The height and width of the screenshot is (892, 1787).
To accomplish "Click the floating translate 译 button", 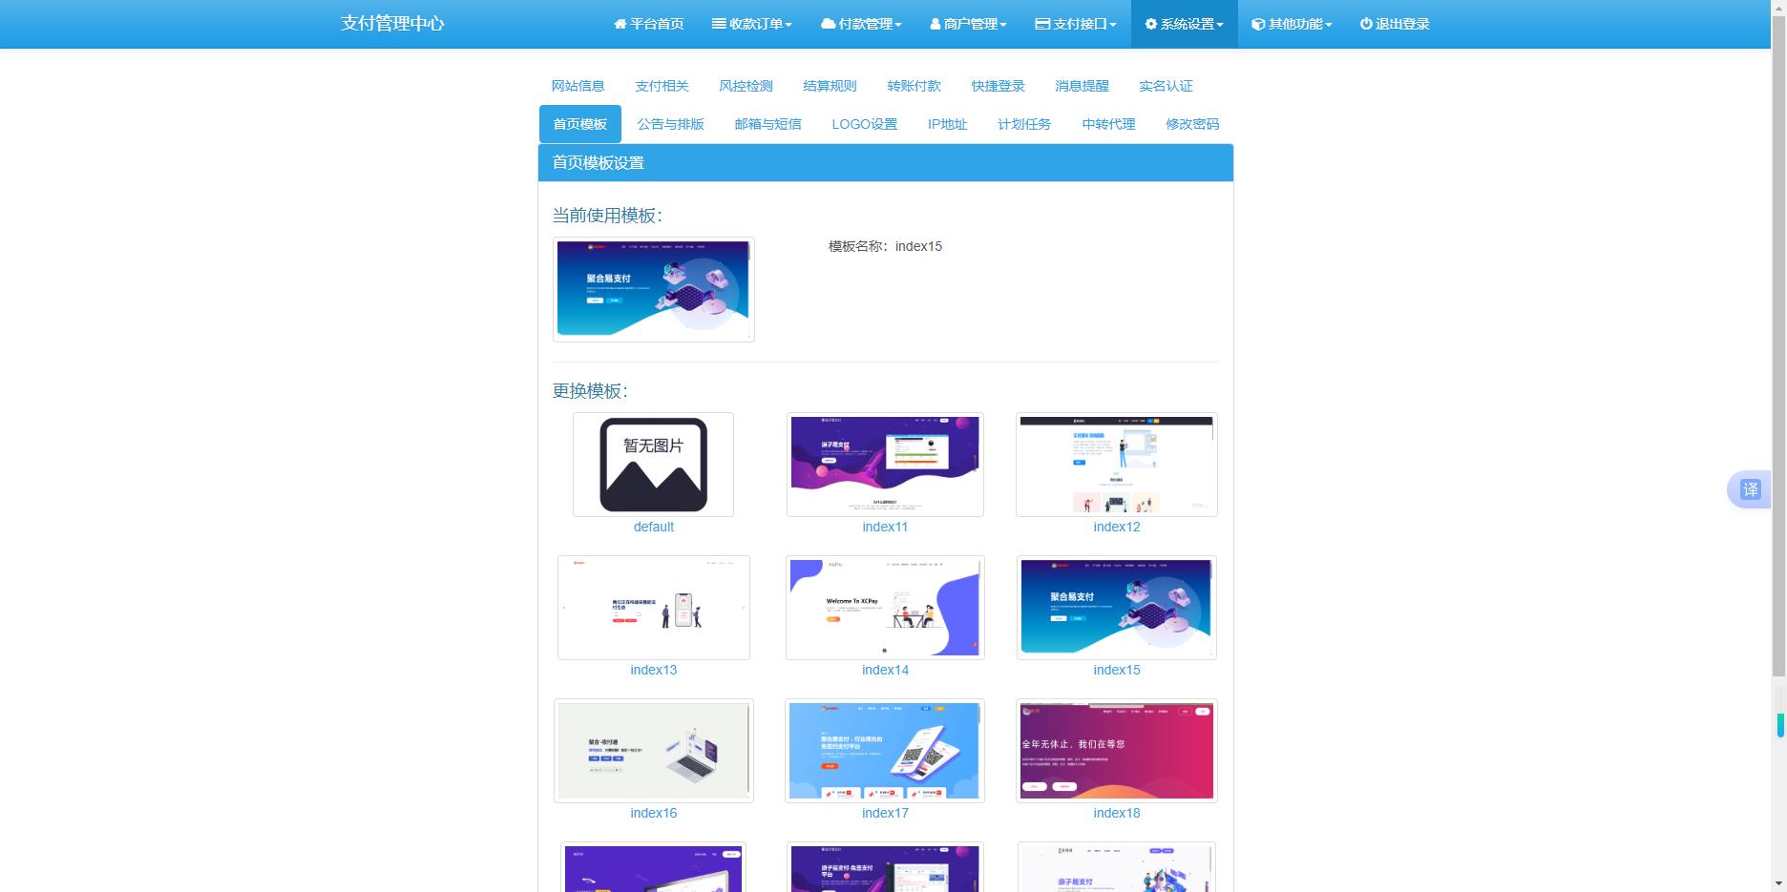I will [x=1750, y=489].
